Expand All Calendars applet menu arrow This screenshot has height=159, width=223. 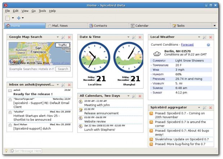[x=128, y=96]
